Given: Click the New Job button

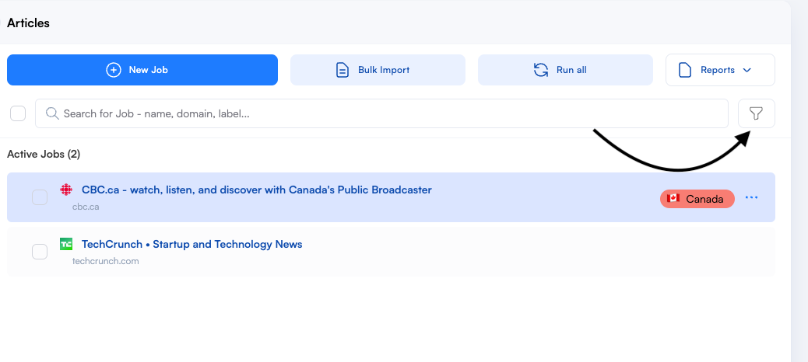Looking at the screenshot, I should click(142, 70).
